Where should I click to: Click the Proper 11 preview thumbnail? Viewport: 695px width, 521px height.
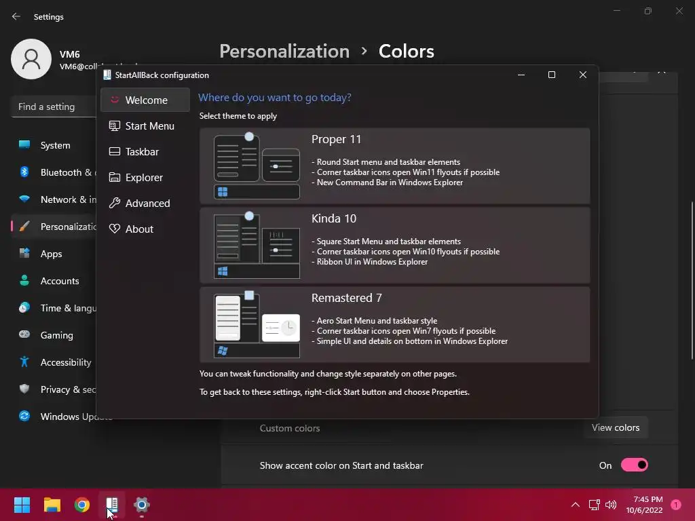[257, 166]
